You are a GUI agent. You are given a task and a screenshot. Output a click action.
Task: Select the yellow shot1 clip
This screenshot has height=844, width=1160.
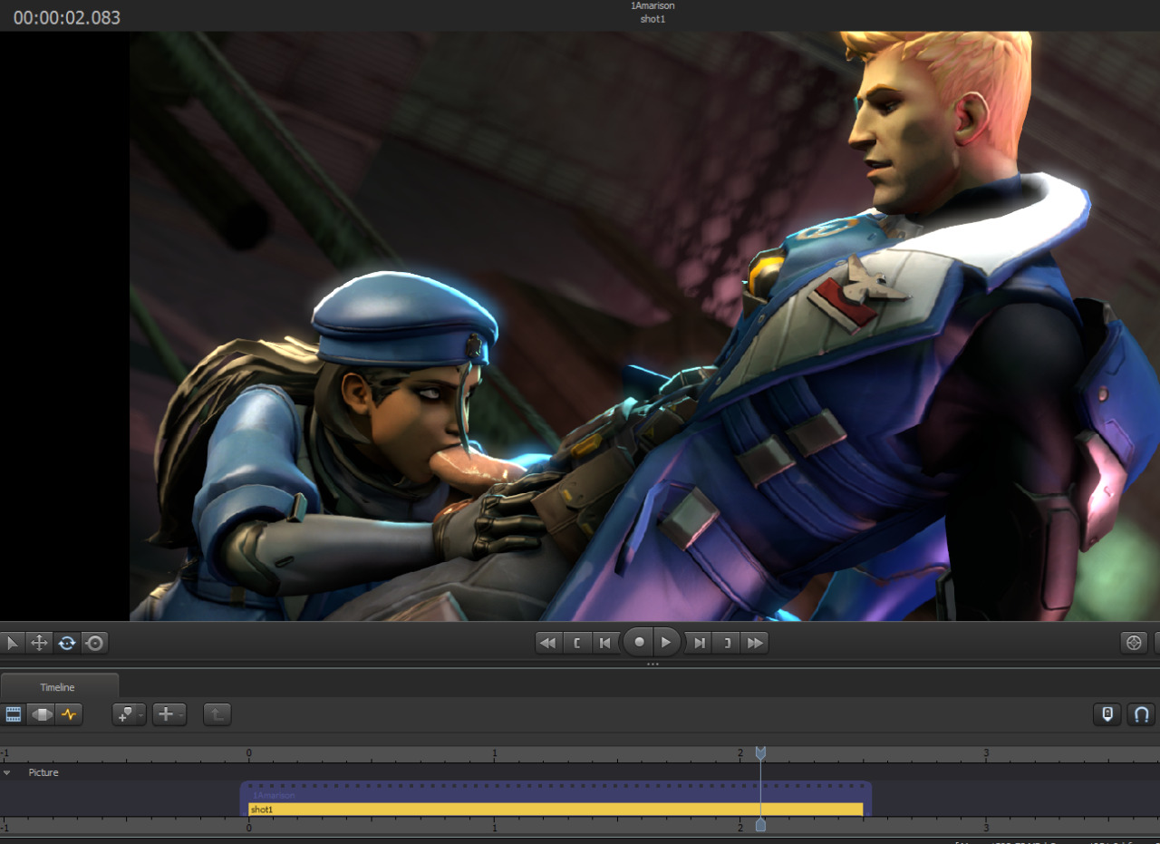[556, 809]
